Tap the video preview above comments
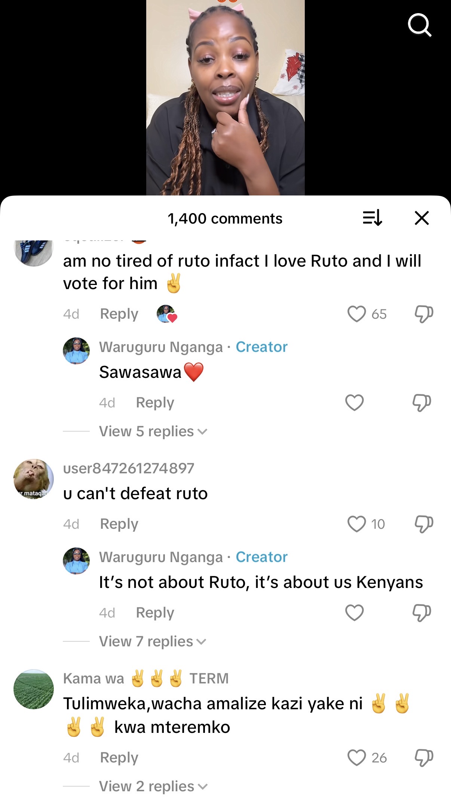This screenshot has height=810, width=451. (x=225, y=97)
